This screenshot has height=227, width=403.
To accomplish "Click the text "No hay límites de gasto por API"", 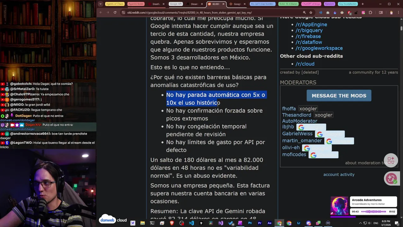I will (x=210, y=142).
